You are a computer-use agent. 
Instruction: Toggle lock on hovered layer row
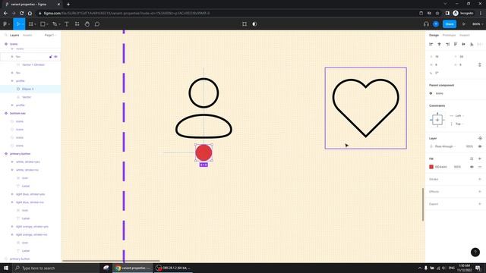[x=51, y=57]
